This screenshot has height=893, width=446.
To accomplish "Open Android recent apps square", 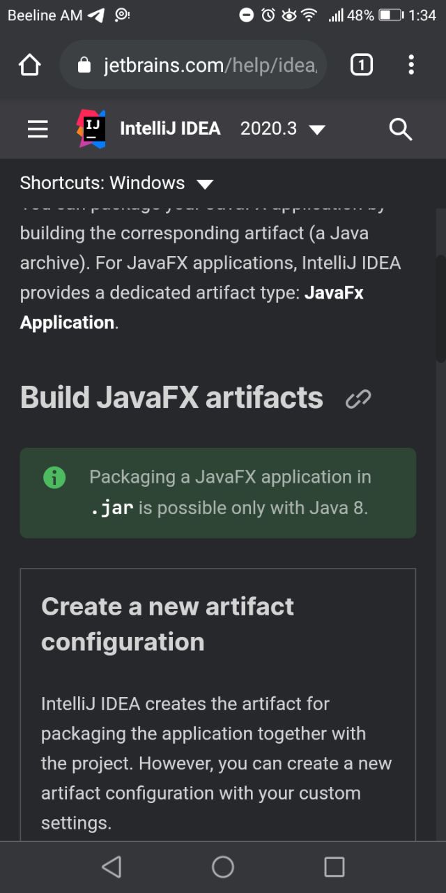I will point(334,866).
